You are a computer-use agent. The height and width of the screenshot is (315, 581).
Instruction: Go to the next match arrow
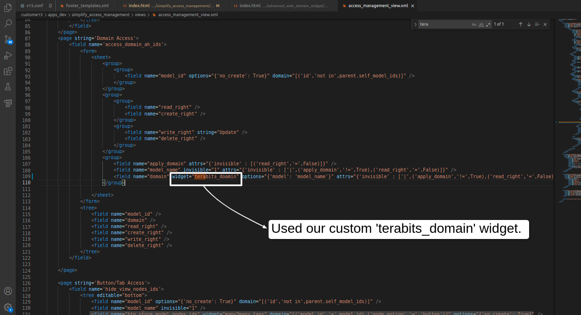[529, 24]
